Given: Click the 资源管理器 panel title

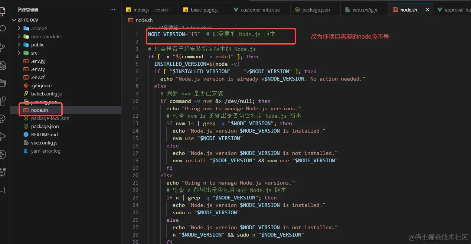Looking at the screenshot, I should (x=28, y=10).
